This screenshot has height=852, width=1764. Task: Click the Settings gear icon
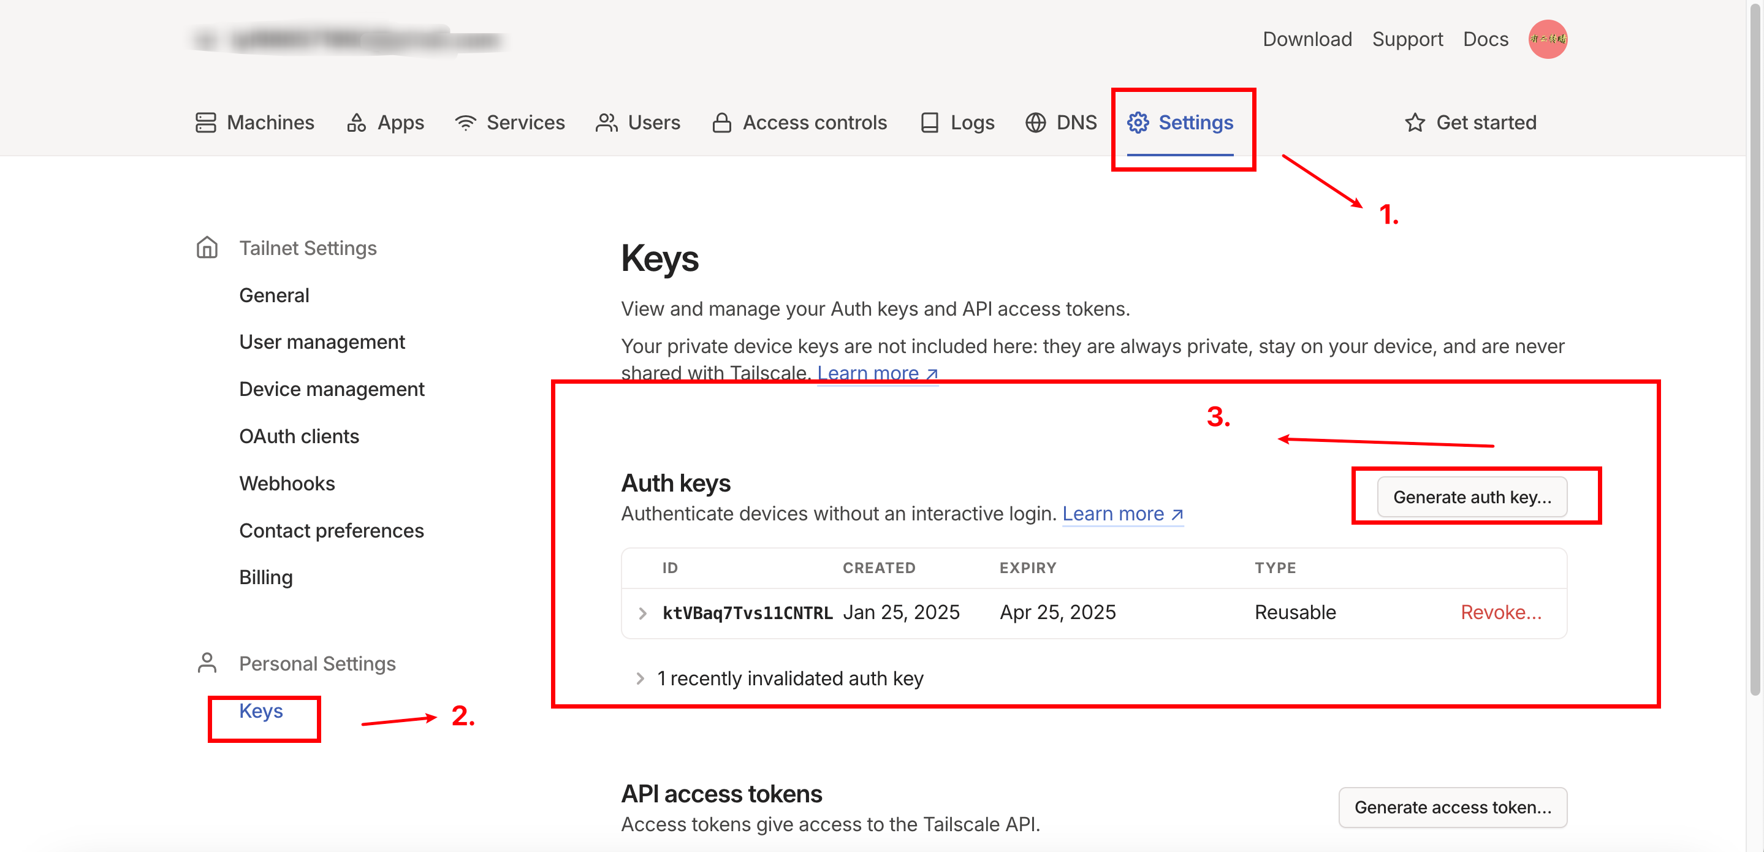point(1138,123)
